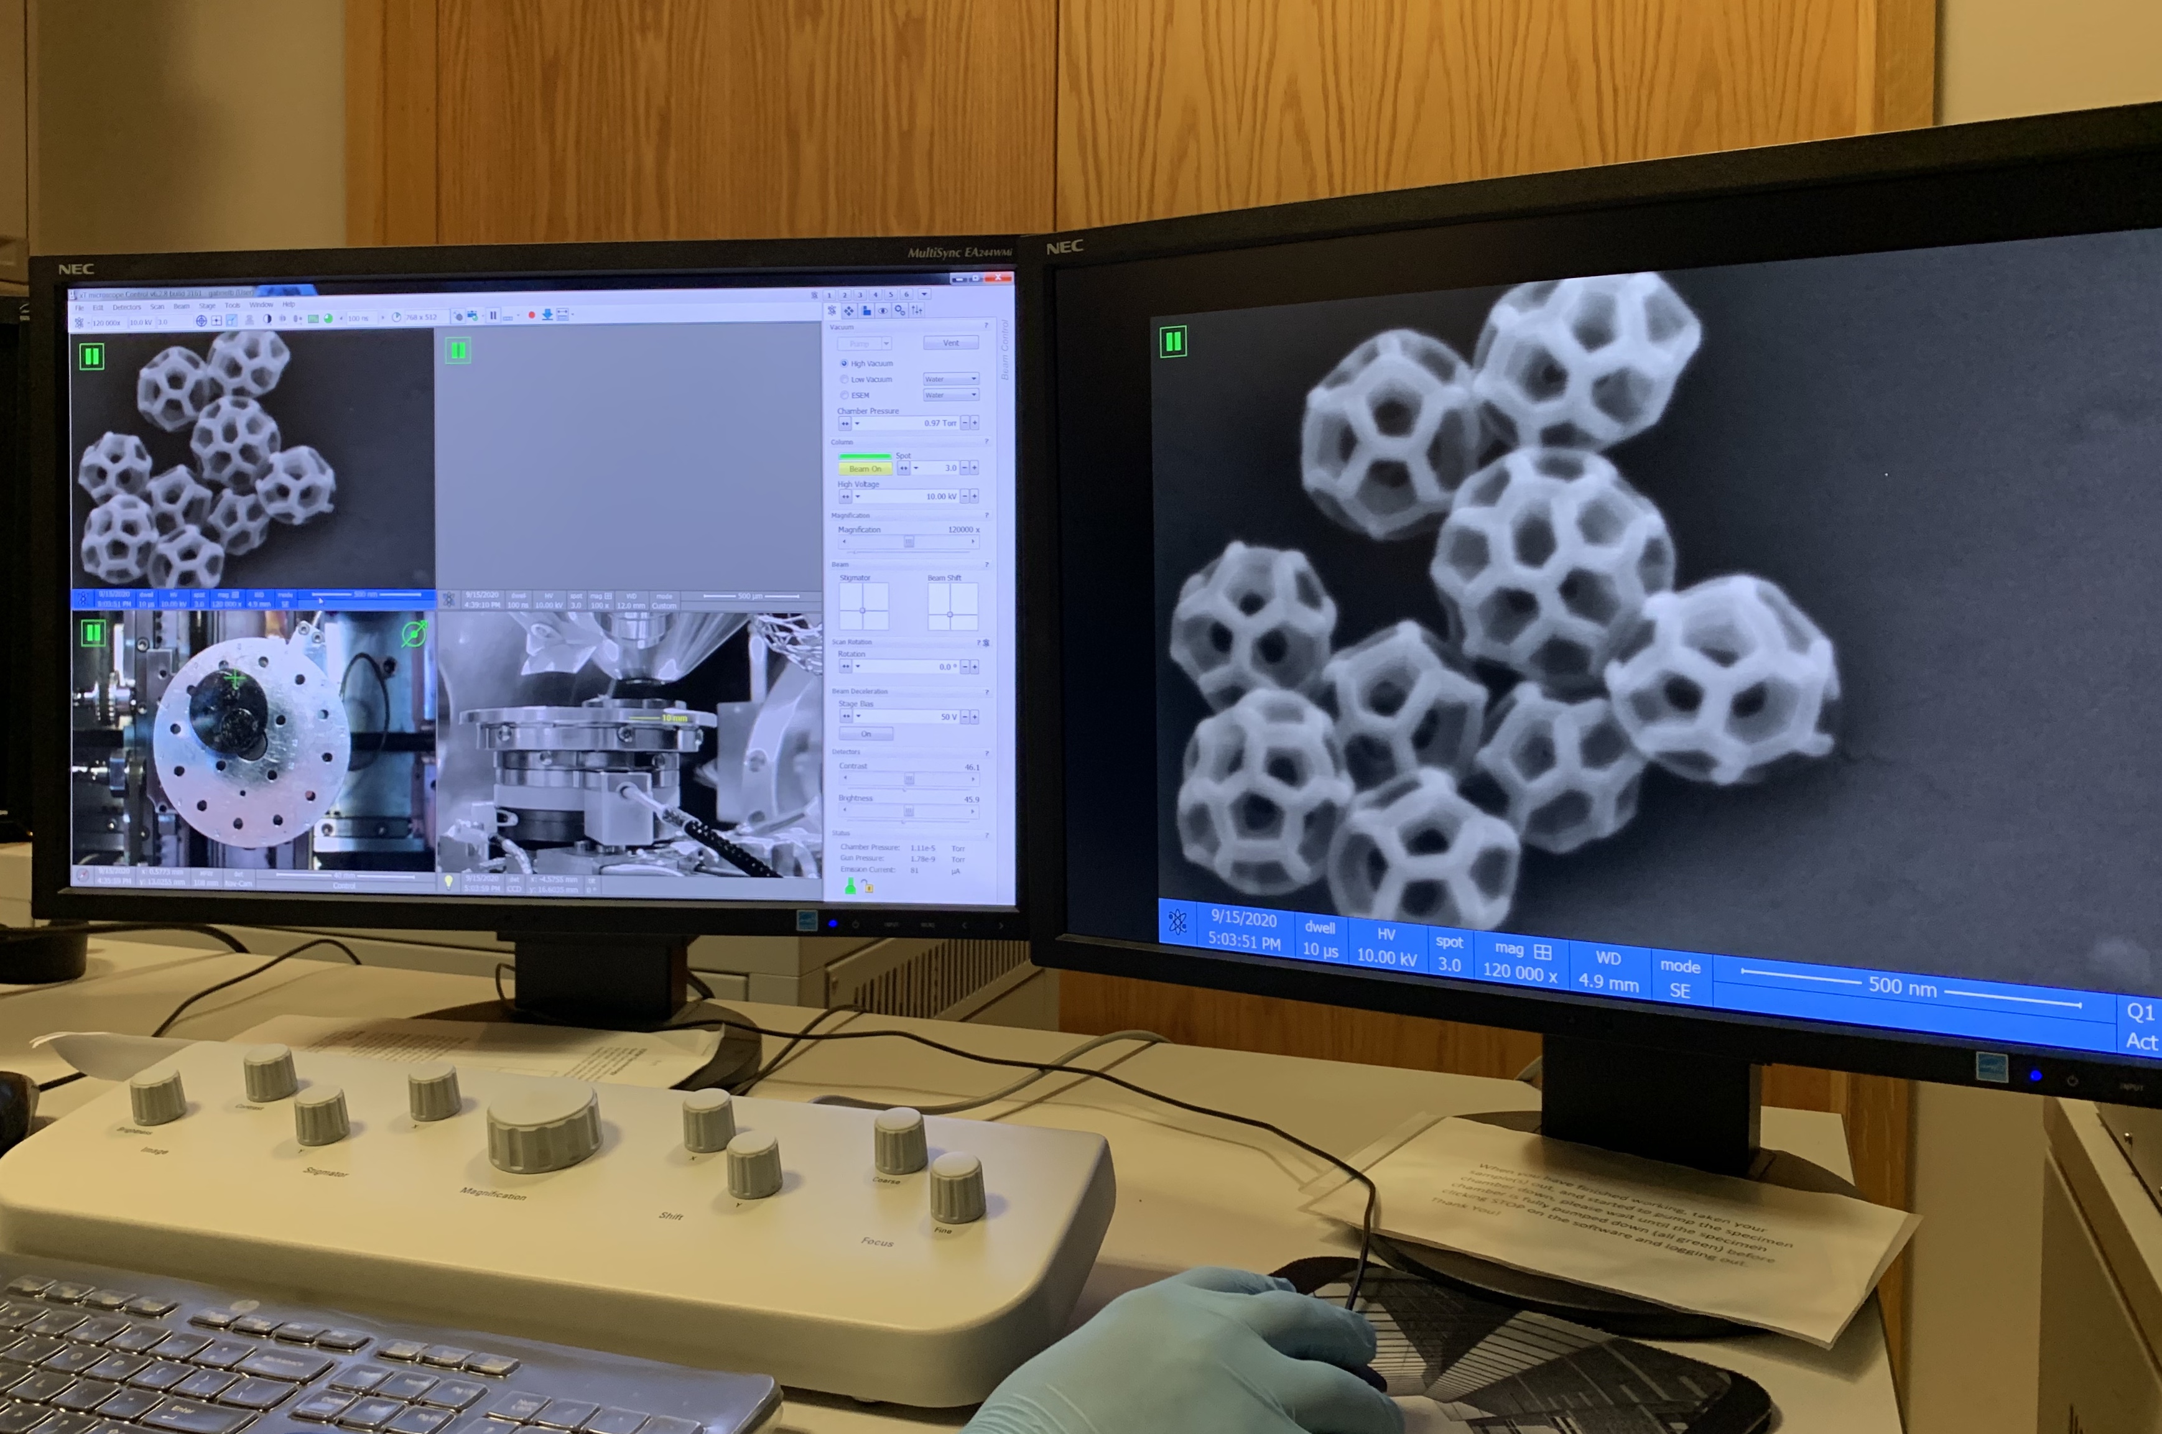
Task: Select user page 3 button
Action: [x=861, y=295]
